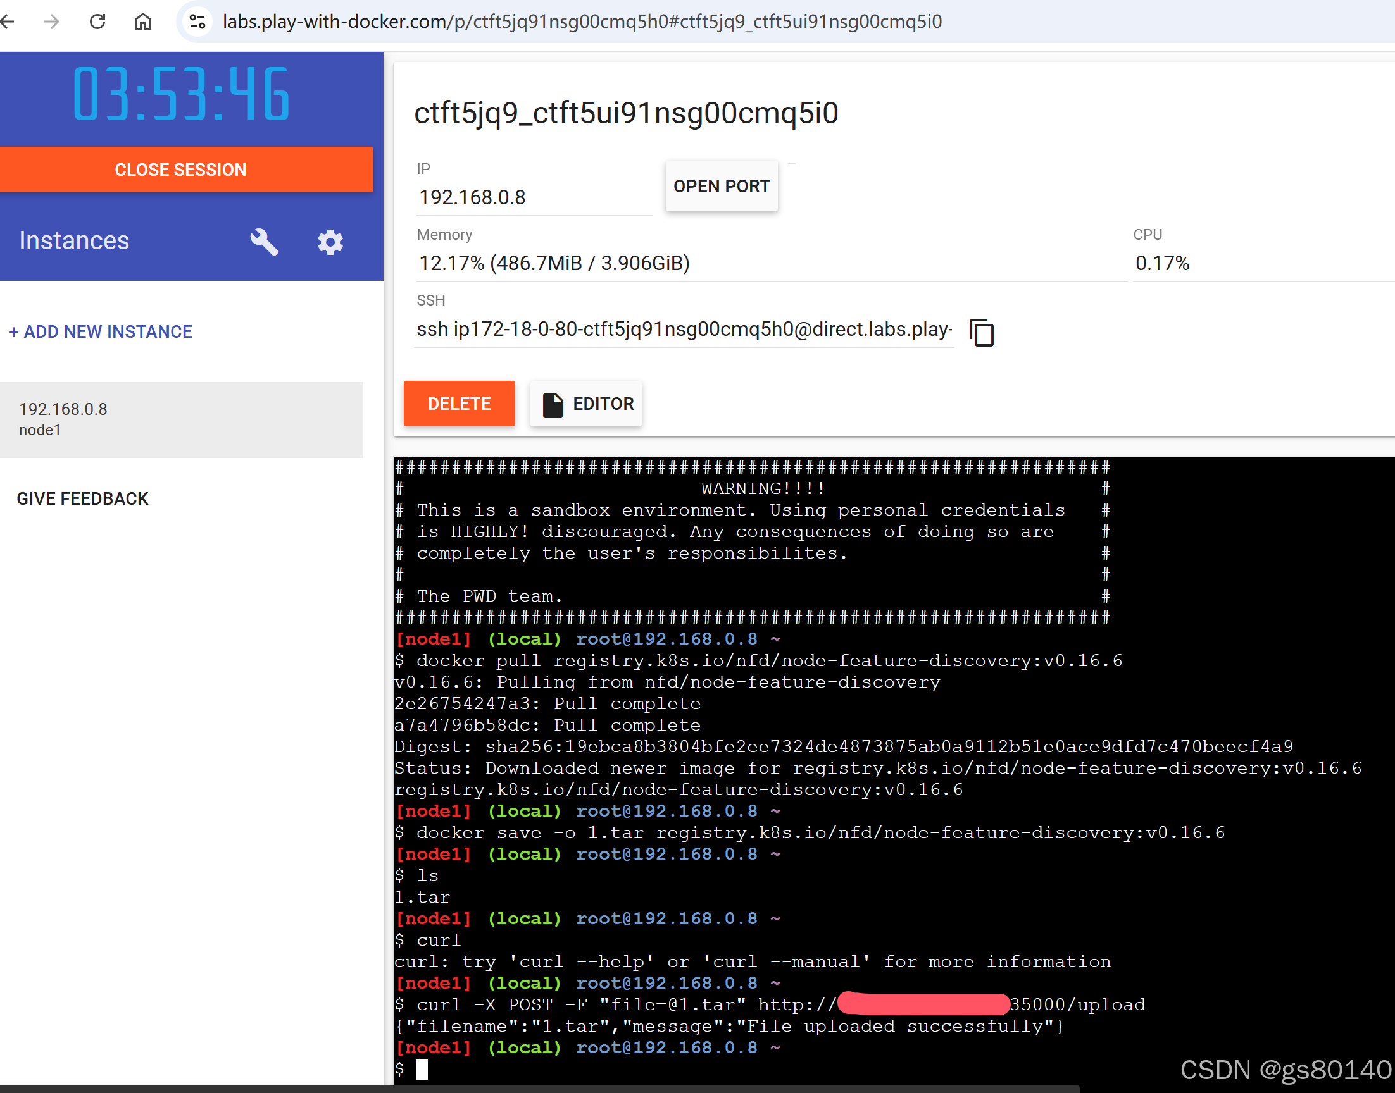Viewport: 1395px width, 1093px height.
Task: Click the CLOSE SESSION button
Action: pyautogui.click(x=181, y=170)
